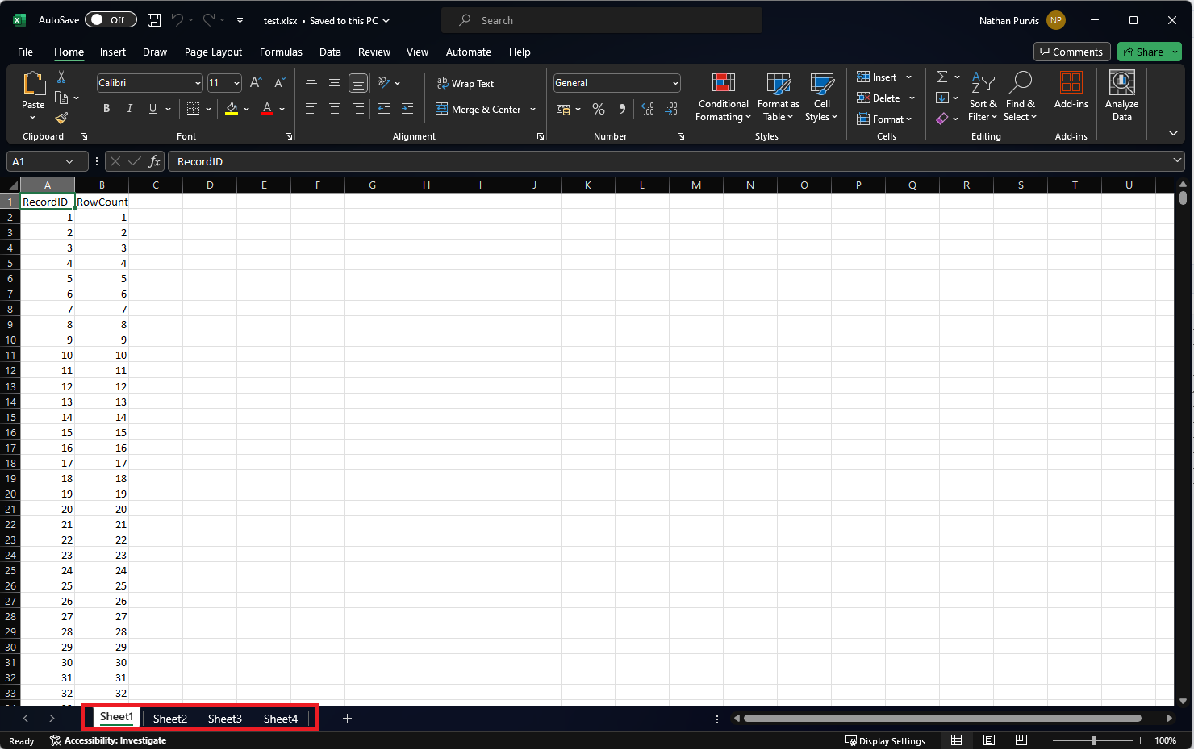Click the Comma Style icon
This screenshot has height=750, width=1194.
pyautogui.click(x=620, y=108)
